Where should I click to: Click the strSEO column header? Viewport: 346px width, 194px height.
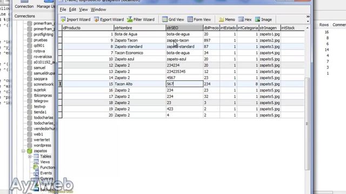click(x=184, y=28)
